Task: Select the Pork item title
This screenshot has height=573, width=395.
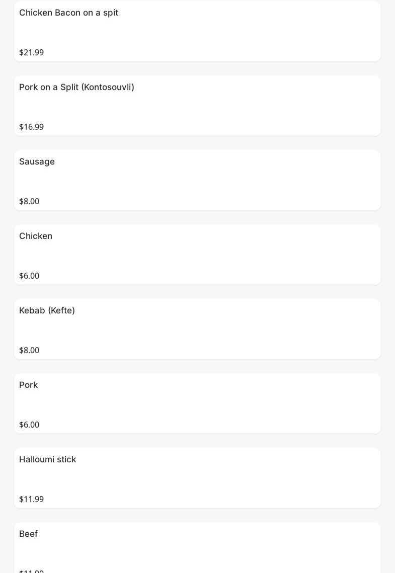Action: 28,385
